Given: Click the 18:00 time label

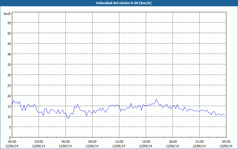Looking at the screenshot, I should point(173,142).
